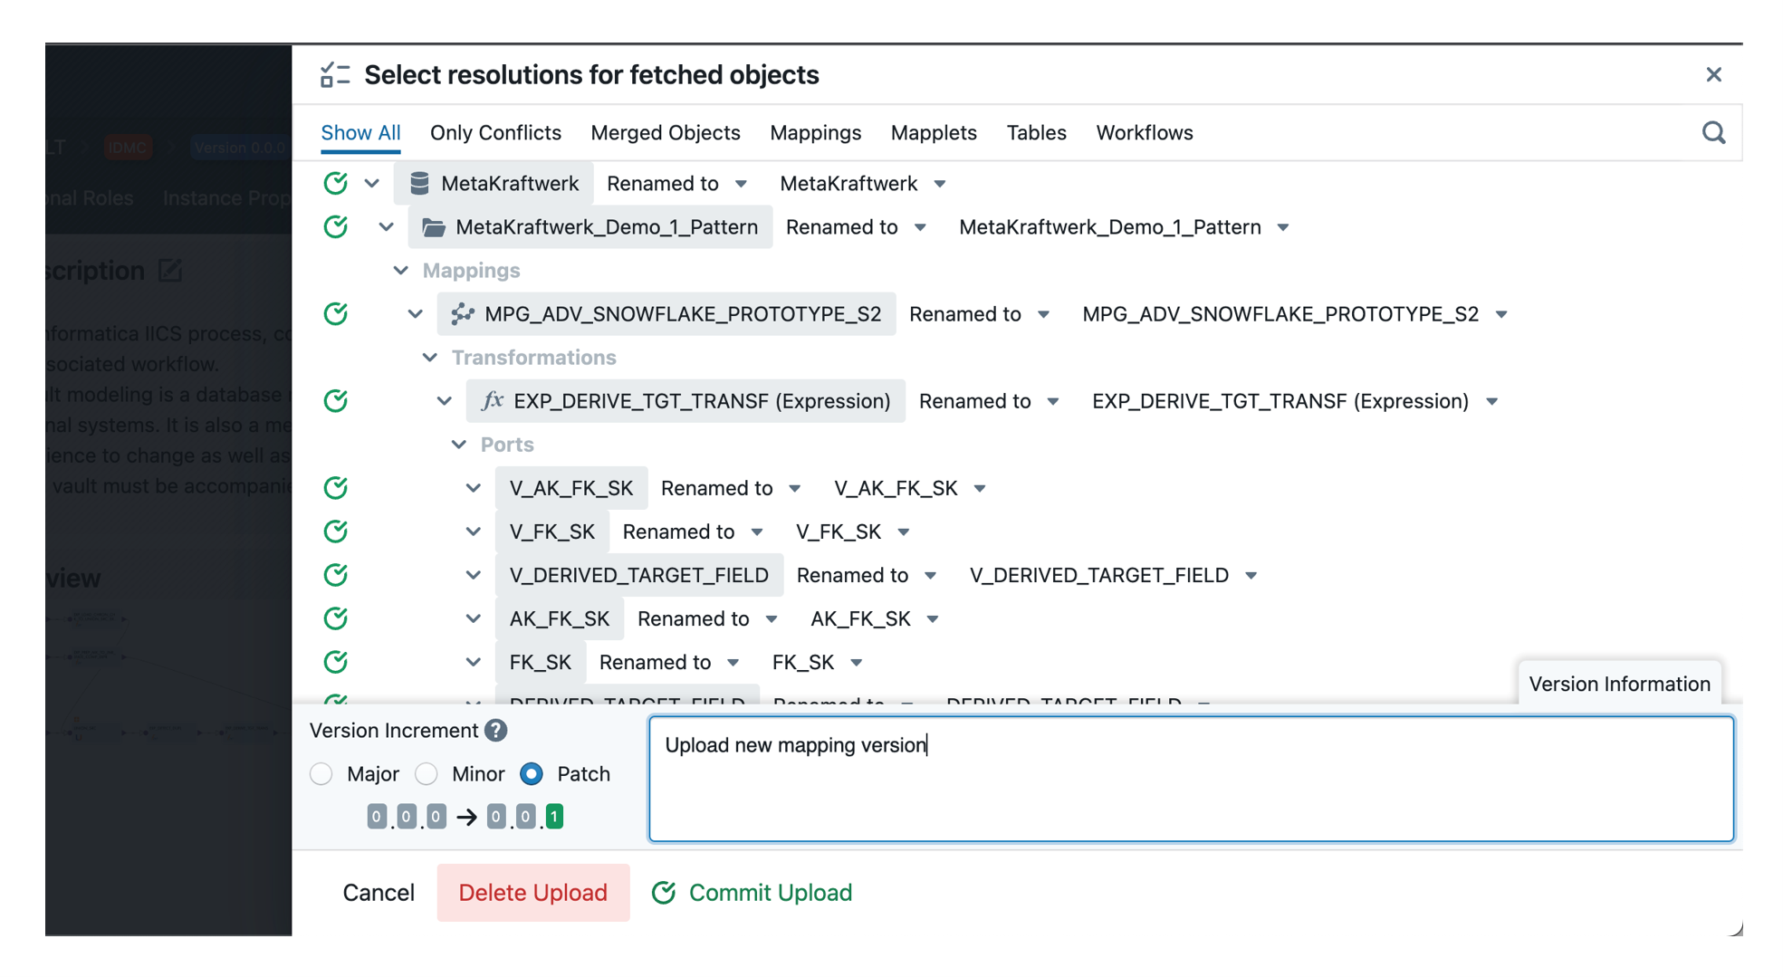Collapse the Transformations group

(430, 358)
